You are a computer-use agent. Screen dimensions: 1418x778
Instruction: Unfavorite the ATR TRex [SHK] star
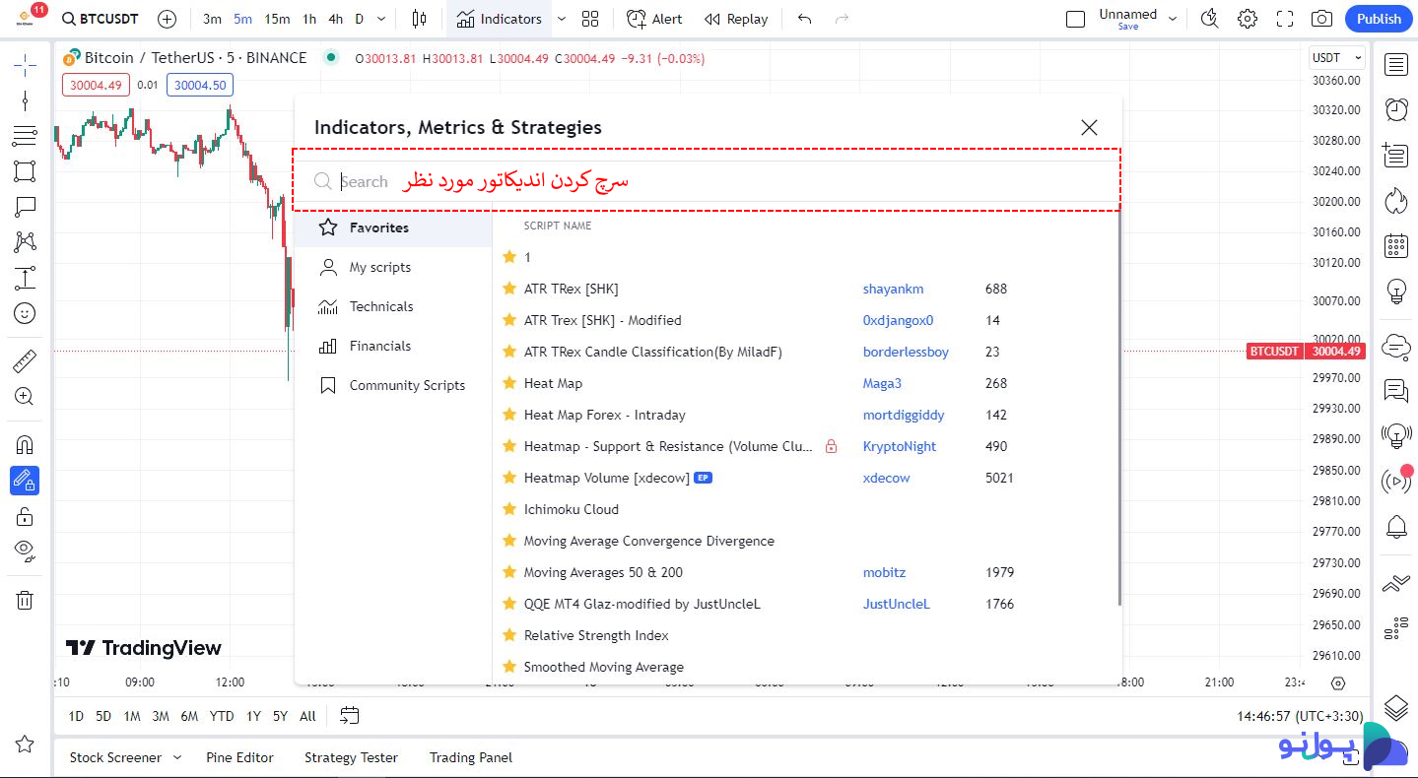pos(509,289)
